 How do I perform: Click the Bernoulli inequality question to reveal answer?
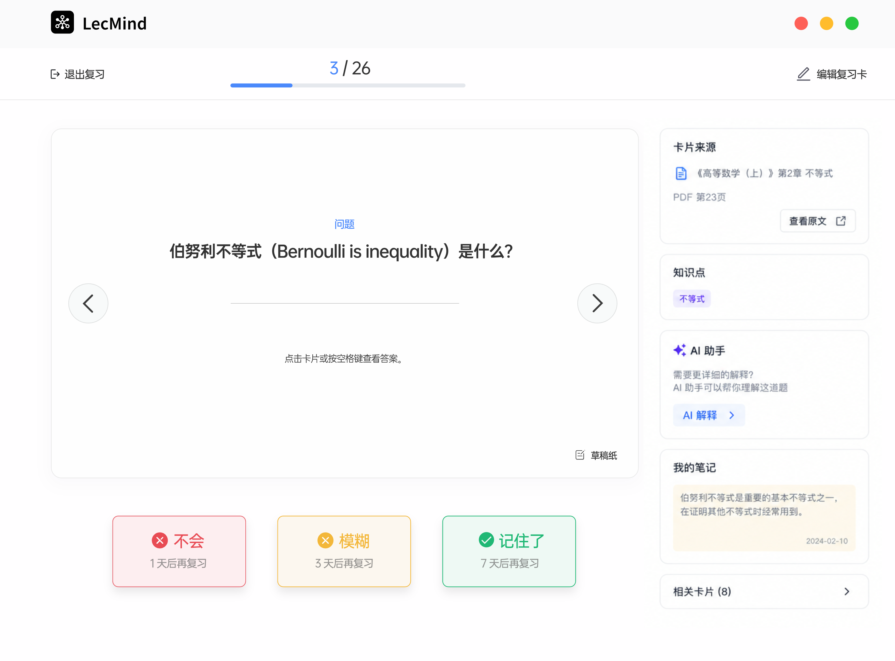(341, 252)
